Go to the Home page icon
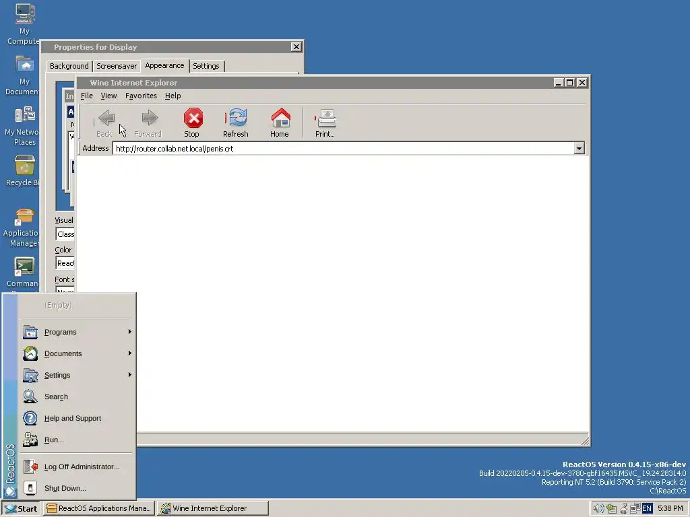This screenshot has width=690, height=517. pyautogui.click(x=281, y=117)
